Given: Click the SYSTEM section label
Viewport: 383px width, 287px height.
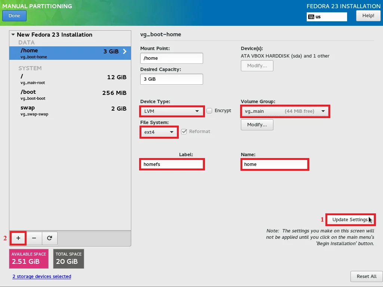Looking at the screenshot, I should click(30, 68).
